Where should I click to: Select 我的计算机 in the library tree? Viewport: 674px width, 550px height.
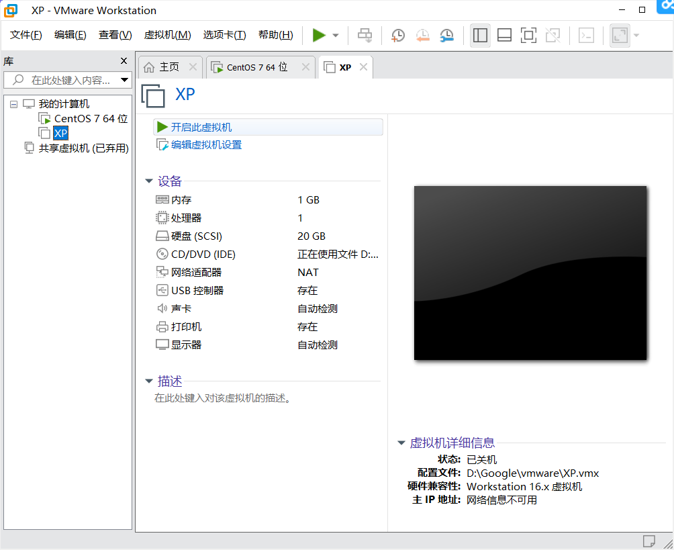click(64, 104)
